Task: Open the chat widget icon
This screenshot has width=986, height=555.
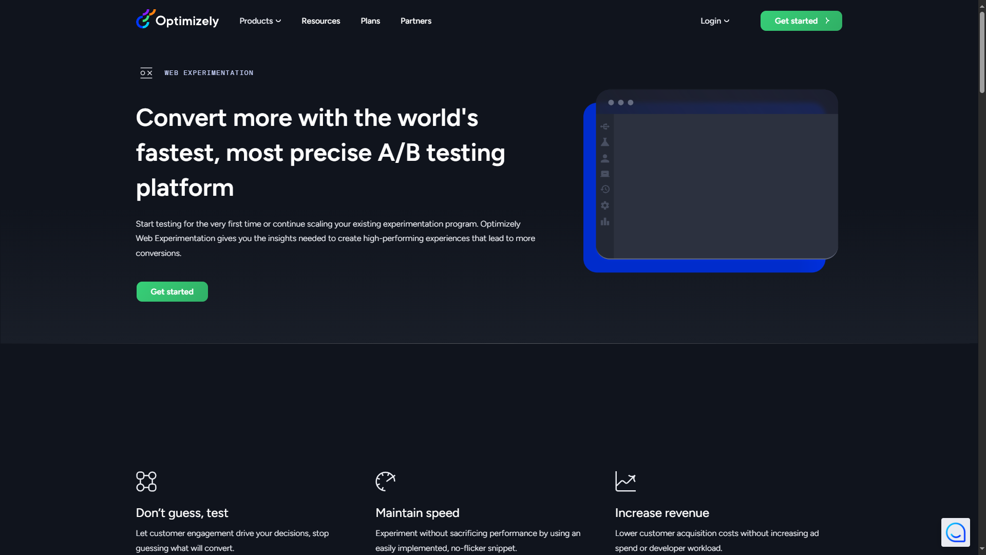Action: pos(956,532)
